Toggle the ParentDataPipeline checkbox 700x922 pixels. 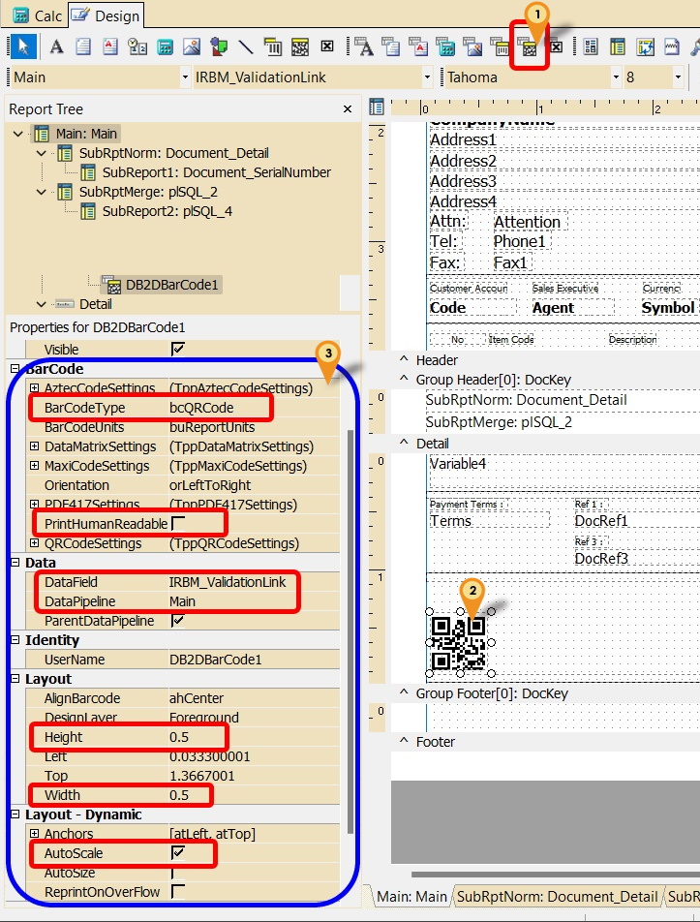click(178, 621)
